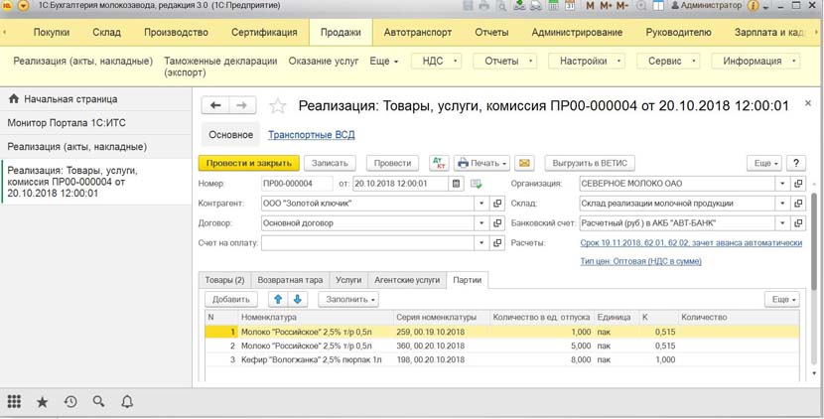The image size is (824, 419).
Task: Open the history clock icon in bottom bar
Action: pyautogui.click(x=70, y=402)
